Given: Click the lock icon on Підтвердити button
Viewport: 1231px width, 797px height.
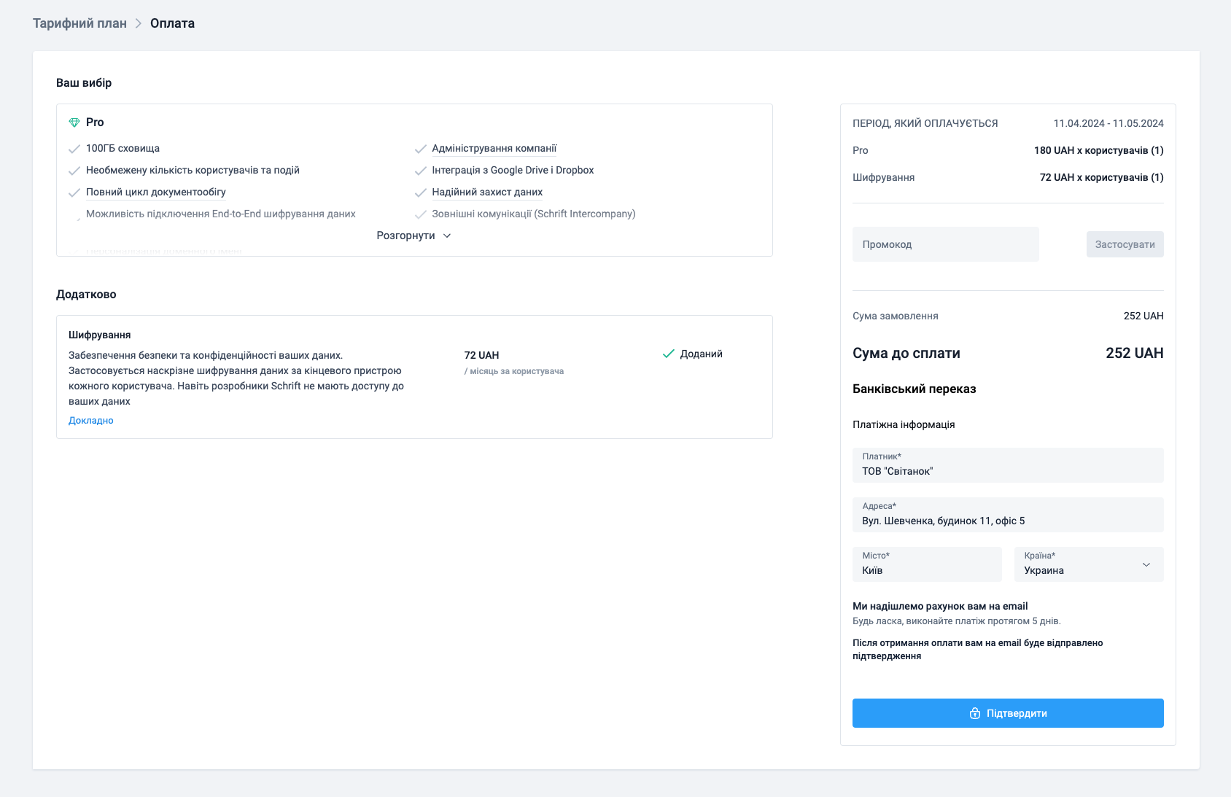Looking at the screenshot, I should tap(974, 713).
